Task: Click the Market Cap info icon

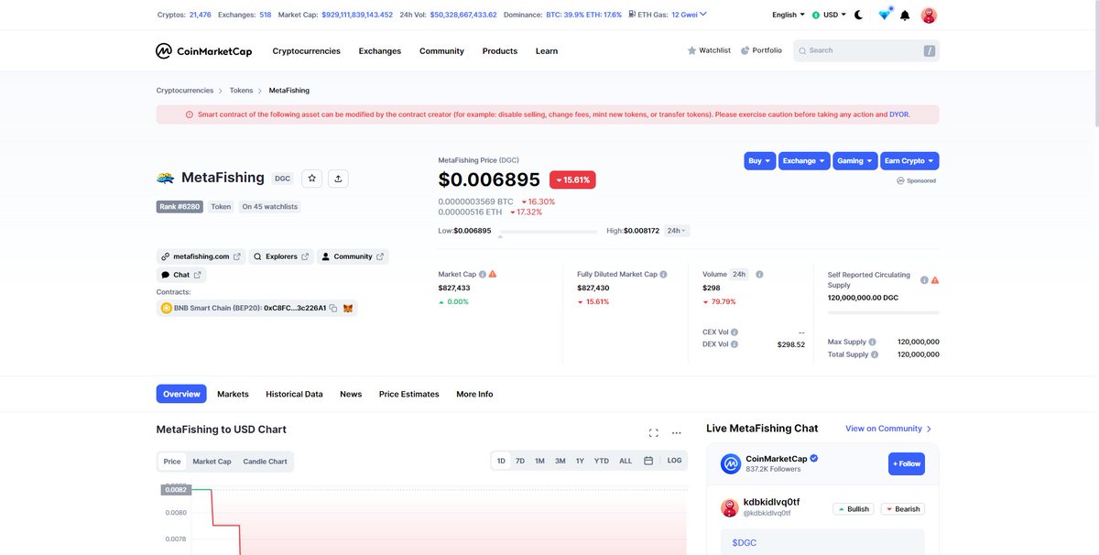Action: click(x=483, y=274)
